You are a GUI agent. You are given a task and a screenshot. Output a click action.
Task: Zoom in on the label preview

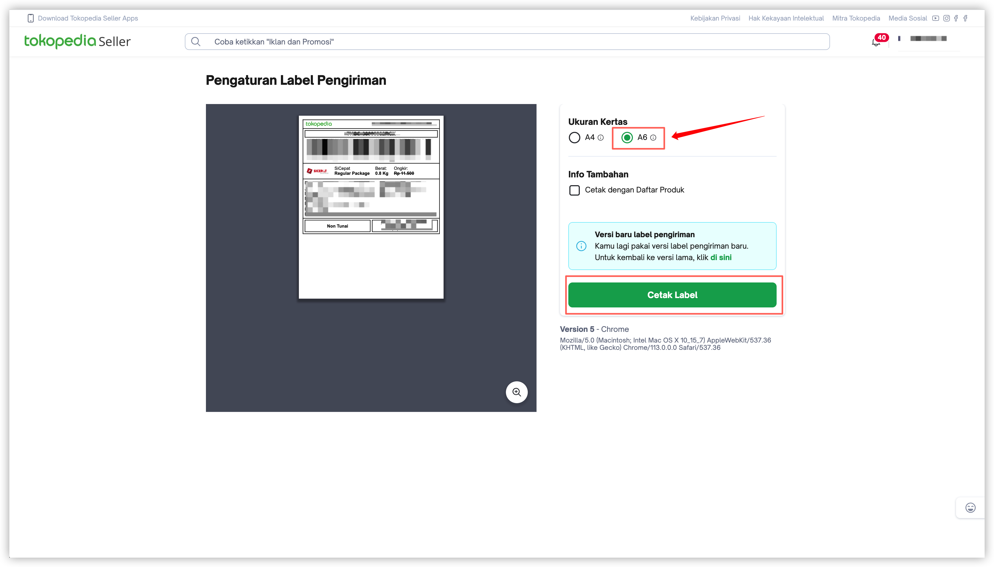click(517, 392)
